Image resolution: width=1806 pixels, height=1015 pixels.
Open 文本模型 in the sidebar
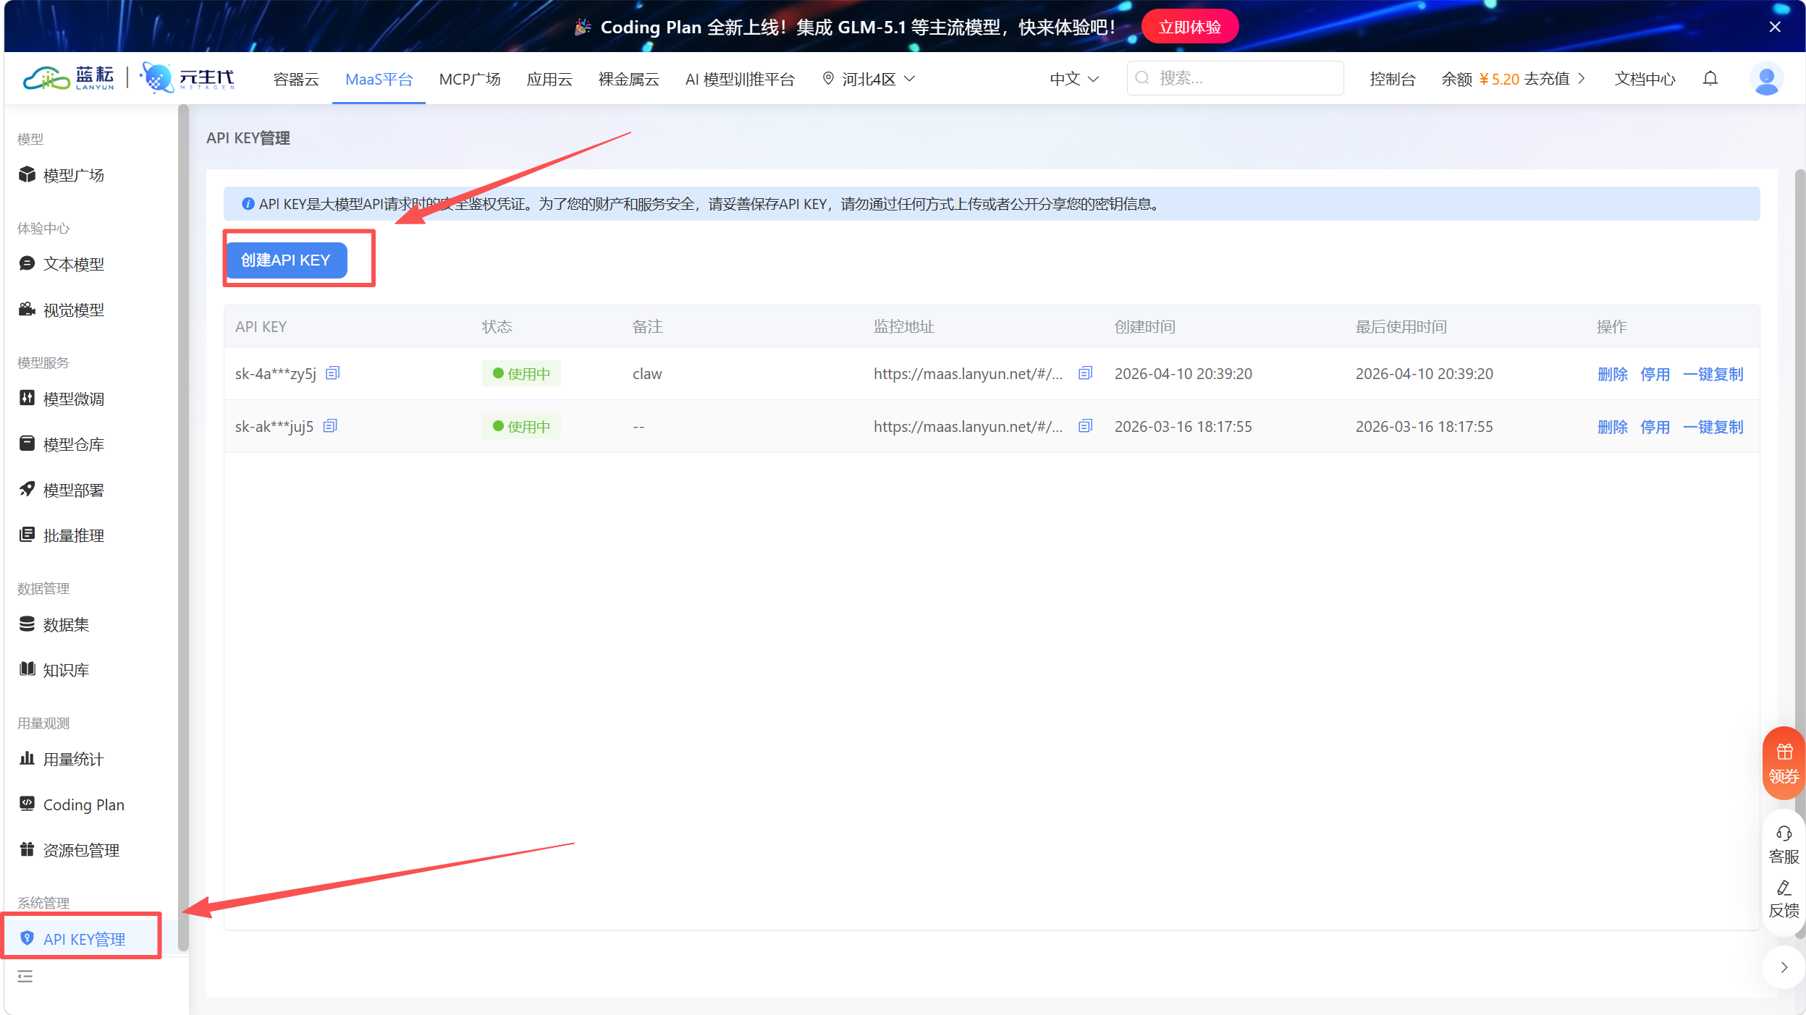(x=62, y=264)
